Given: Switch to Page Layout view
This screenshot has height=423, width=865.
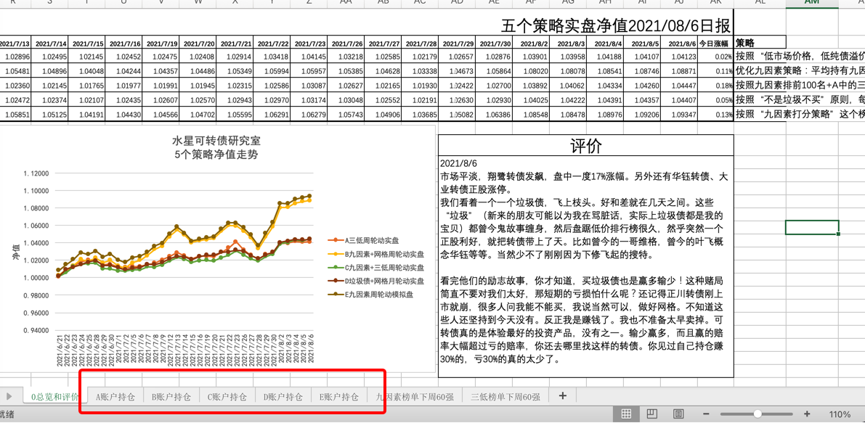Looking at the screenshot, I should point(651,414).
